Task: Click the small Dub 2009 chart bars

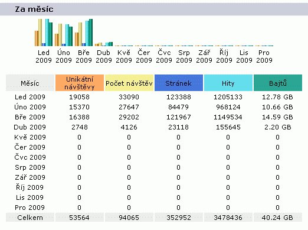Action: pos(104,44)
